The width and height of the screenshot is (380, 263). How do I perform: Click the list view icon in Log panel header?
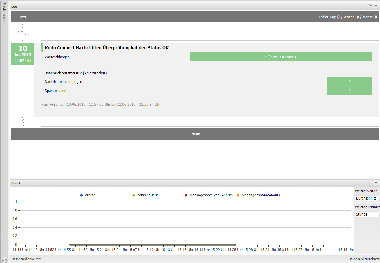point(371,6)
